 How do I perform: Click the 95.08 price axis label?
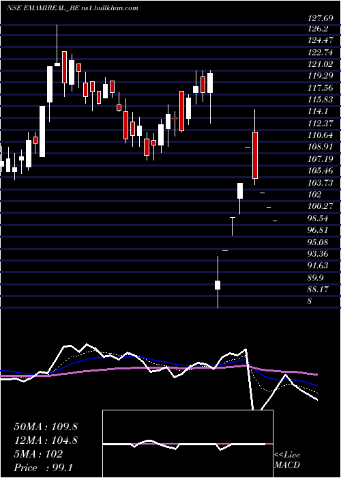tap(318, 242)
